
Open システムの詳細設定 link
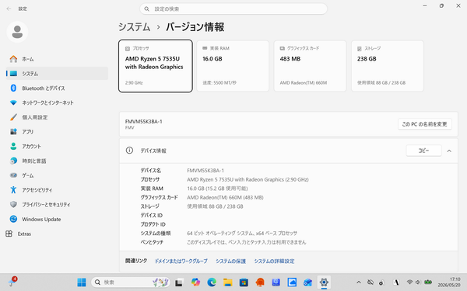pyautogui.click(x=274, y=261)
